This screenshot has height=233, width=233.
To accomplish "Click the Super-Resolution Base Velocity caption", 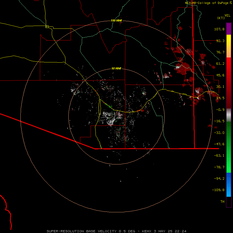I will (116, 231).
